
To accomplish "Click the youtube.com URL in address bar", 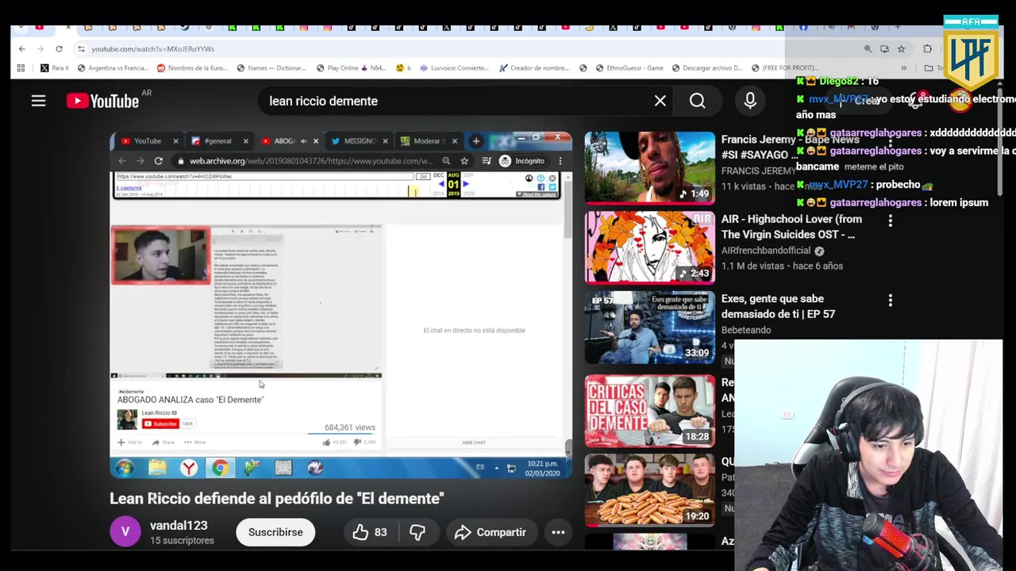I will tap(152, 48).
